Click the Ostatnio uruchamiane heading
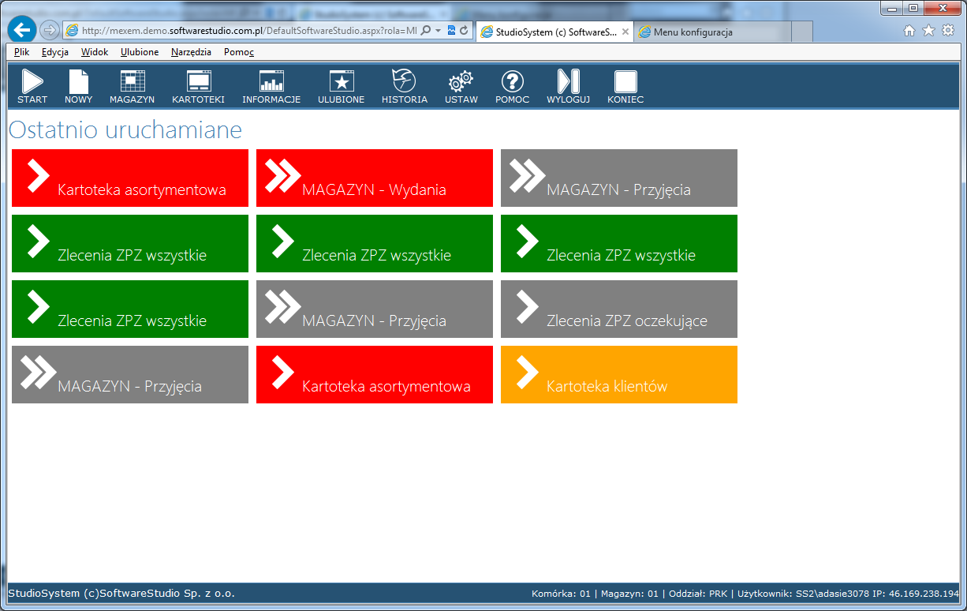 pos(125,129)
